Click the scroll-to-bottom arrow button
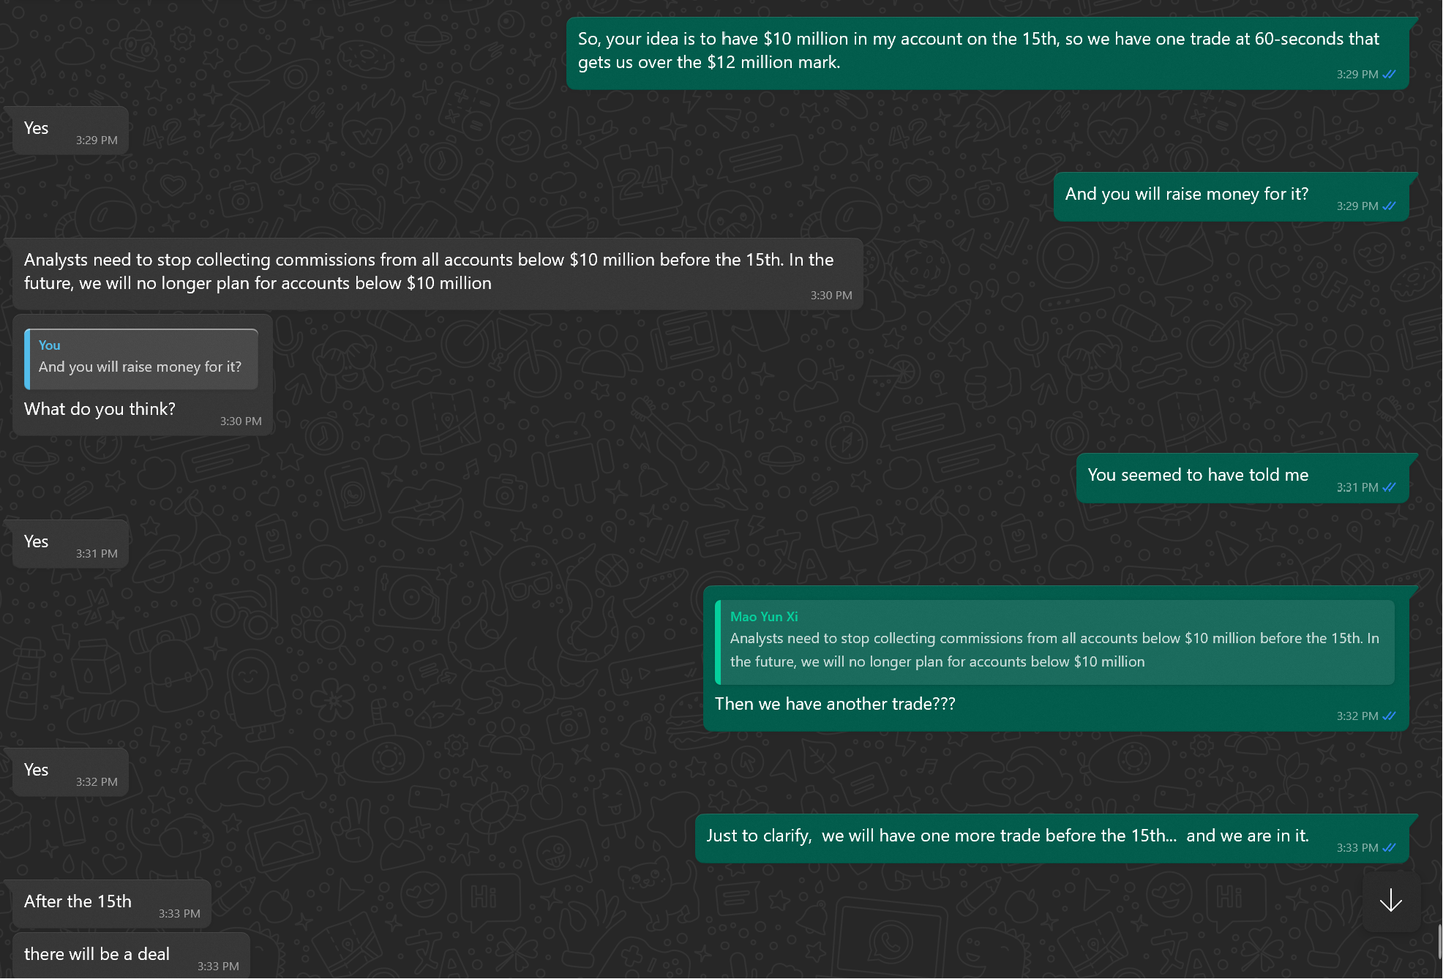This screenshot has height=979, width=1443. 1390,901
